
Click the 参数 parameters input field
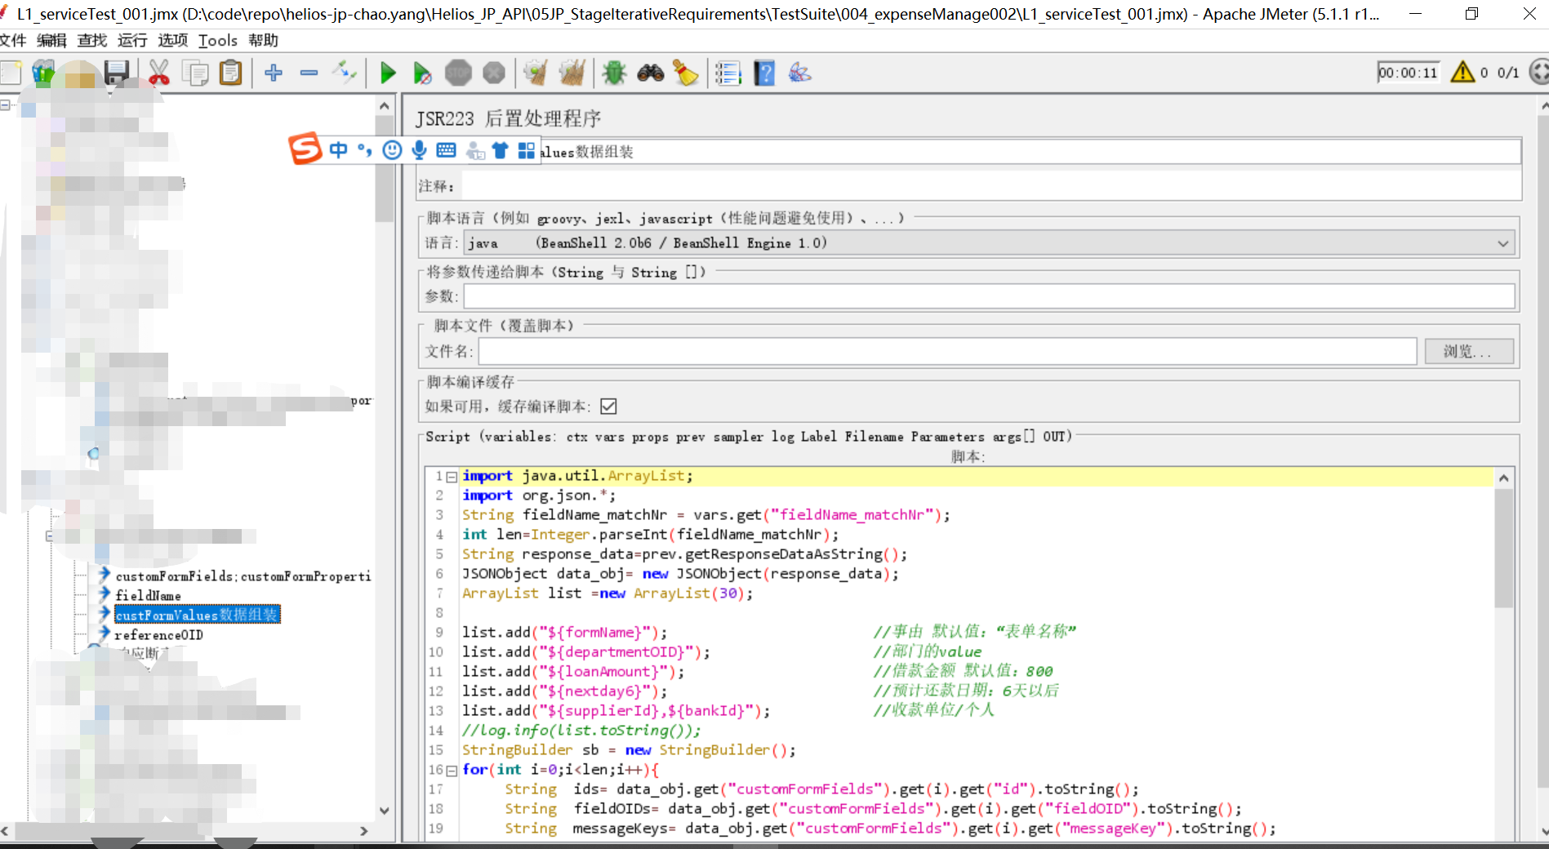click(989, 296)
